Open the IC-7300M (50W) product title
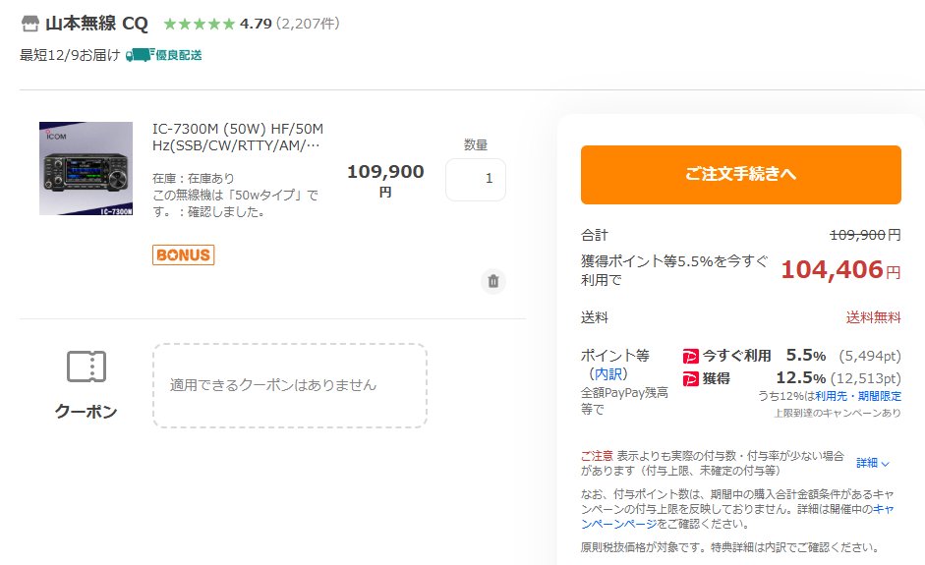 238,138
